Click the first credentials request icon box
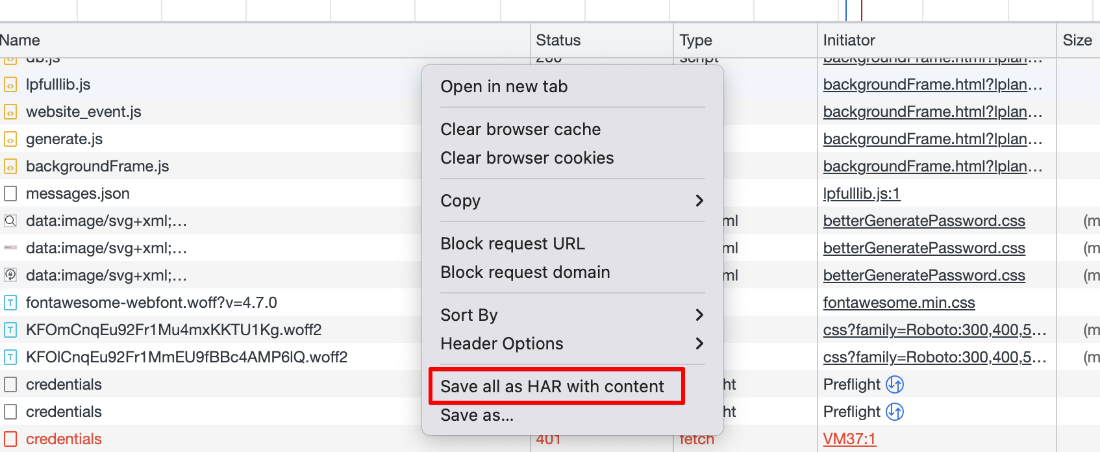 [x=10, y=384]
